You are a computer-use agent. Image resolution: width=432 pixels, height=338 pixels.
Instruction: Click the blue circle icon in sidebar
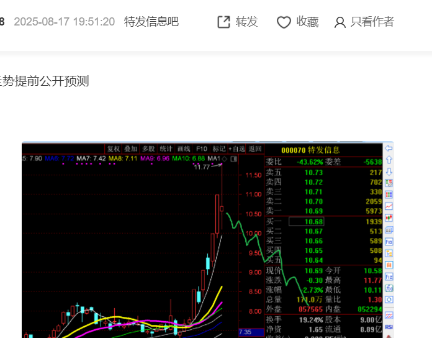pyautogui.click(x=389, y=299)
